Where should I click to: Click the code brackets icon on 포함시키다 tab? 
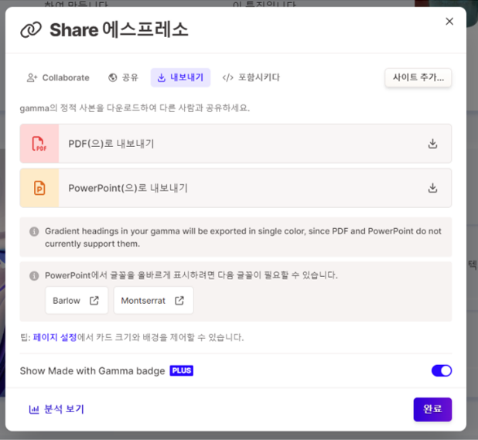point(227,77)
